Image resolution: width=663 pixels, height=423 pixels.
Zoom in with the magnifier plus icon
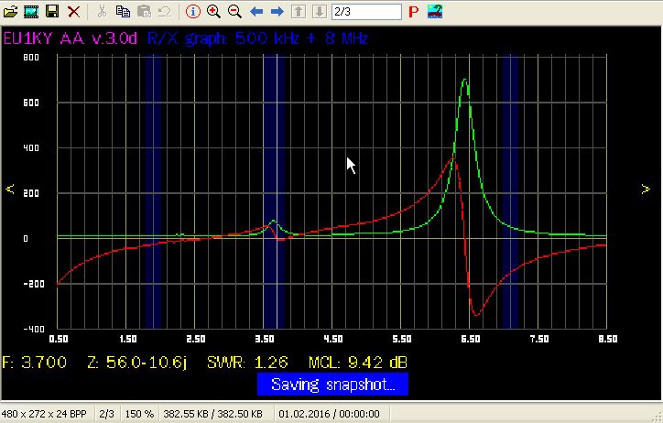(x=213, y=12)
